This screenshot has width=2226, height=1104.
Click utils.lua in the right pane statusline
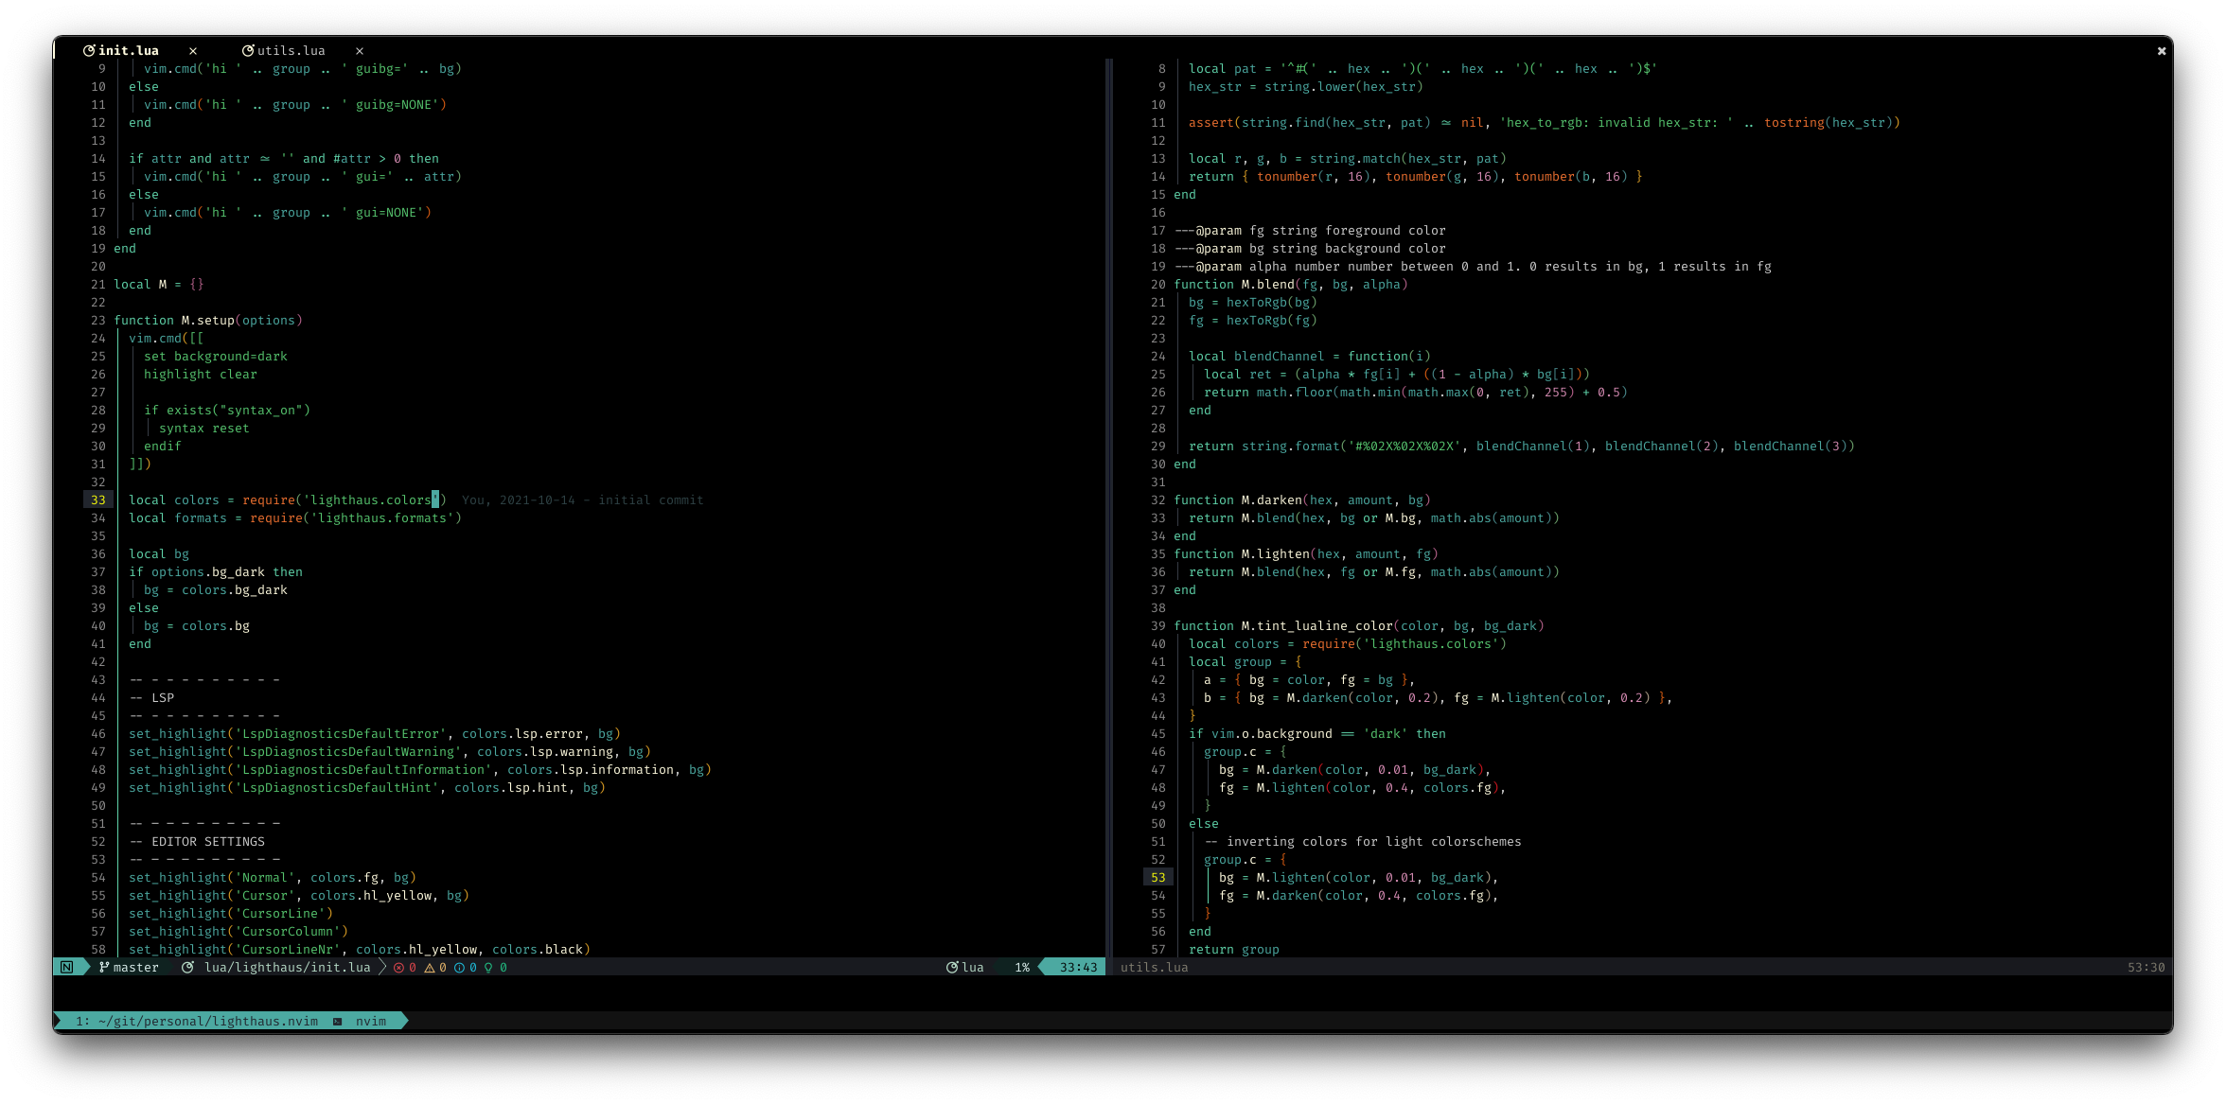[1155, 967]
